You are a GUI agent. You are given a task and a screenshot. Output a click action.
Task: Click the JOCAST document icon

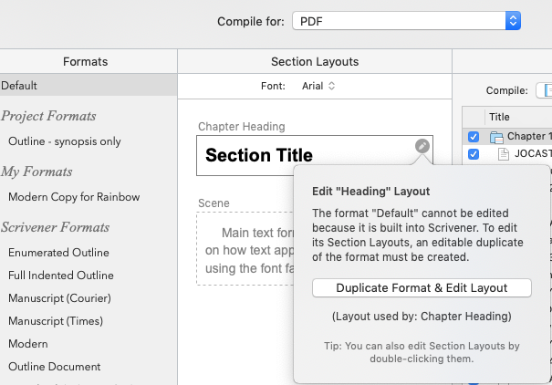504,154
